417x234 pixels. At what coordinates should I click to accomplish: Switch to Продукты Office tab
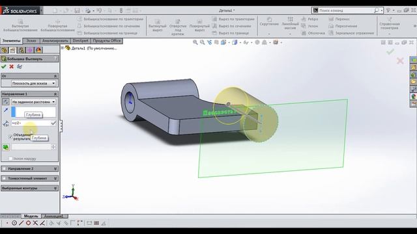[107, 41]
